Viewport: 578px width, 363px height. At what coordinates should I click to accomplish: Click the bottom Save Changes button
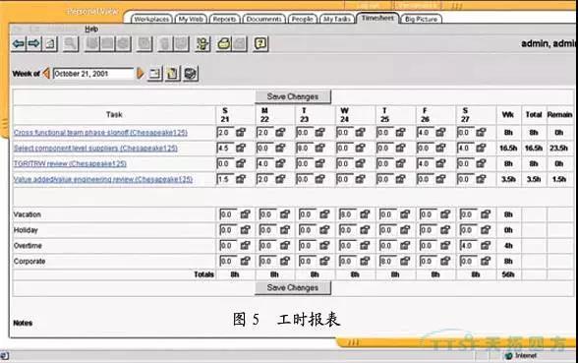(293, 287)
